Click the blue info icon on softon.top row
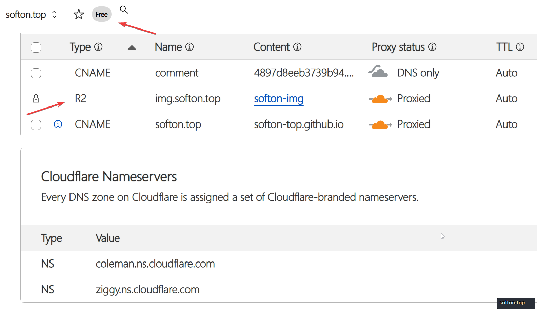This screenshot has height=311, width=537. coord(58,124)
